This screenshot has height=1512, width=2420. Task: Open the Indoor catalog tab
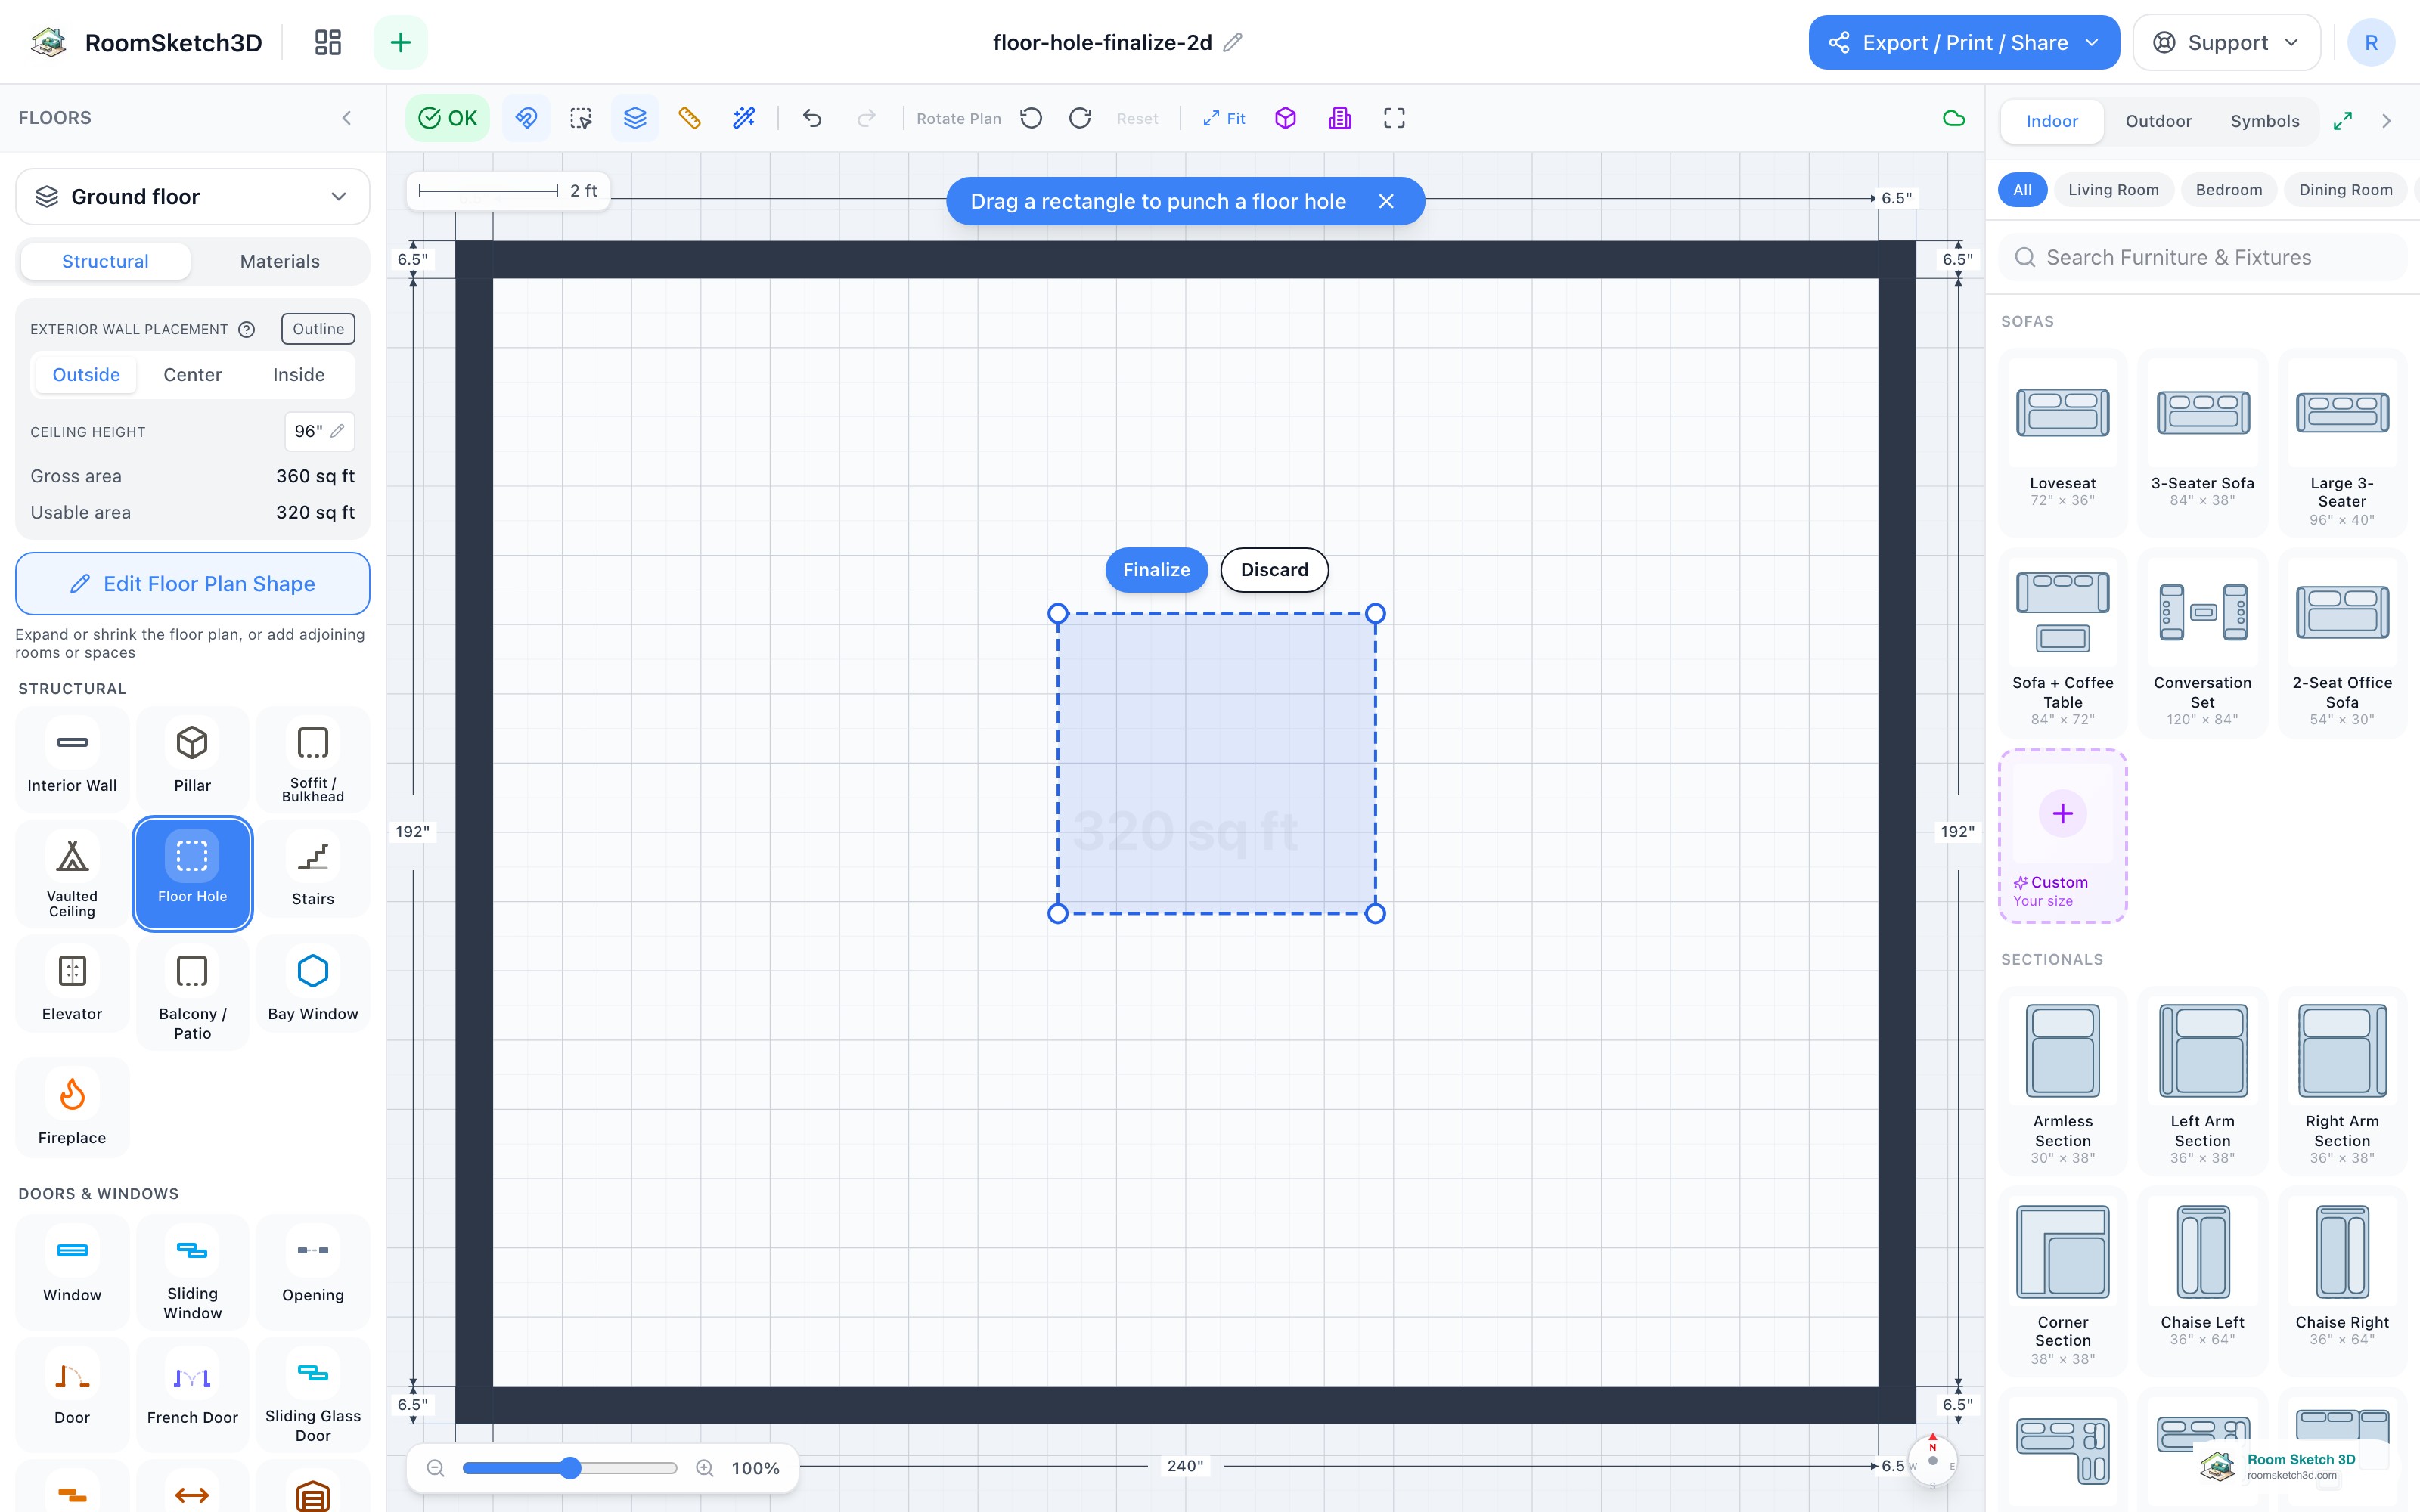click(2051, 121)
